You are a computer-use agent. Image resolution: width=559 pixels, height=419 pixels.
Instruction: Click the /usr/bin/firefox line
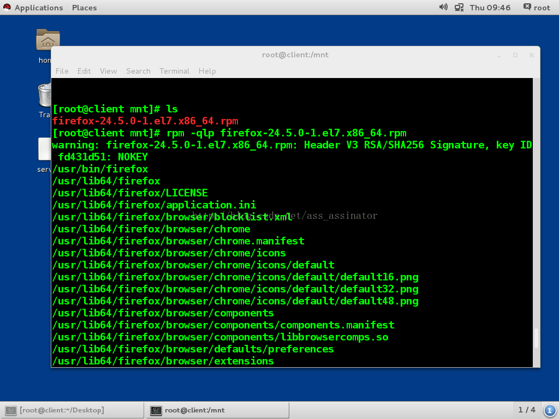coord(100,169)
